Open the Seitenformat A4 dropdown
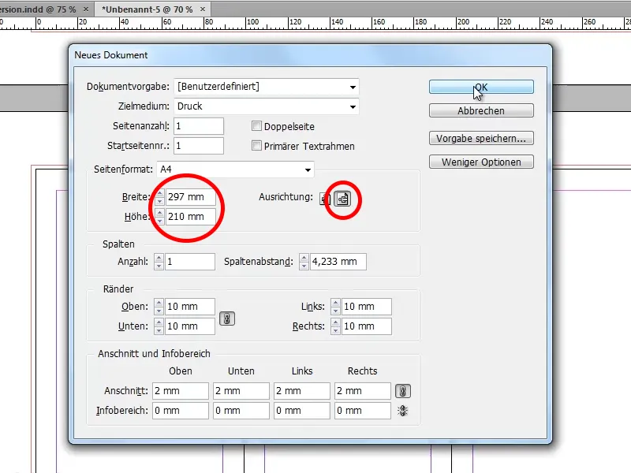The width and height of the screenshot is (631, 473). (235, 169)
